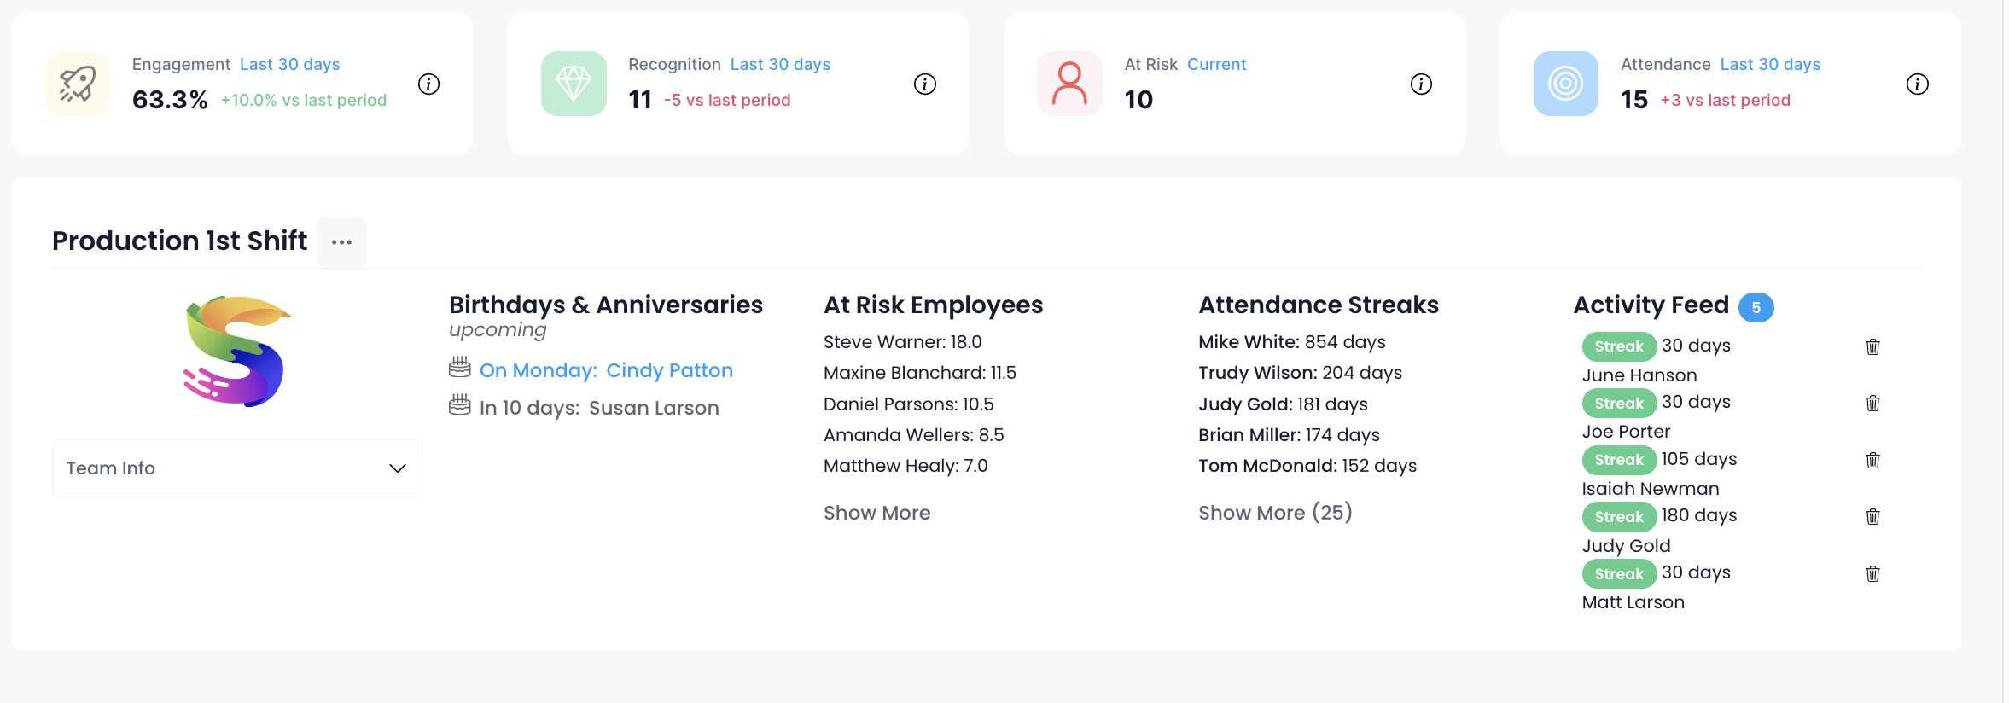The width and height of the screenshot is (2009, 703).
Task: Click the Activity Feed count badge
Action: (x=1756, y=307)
